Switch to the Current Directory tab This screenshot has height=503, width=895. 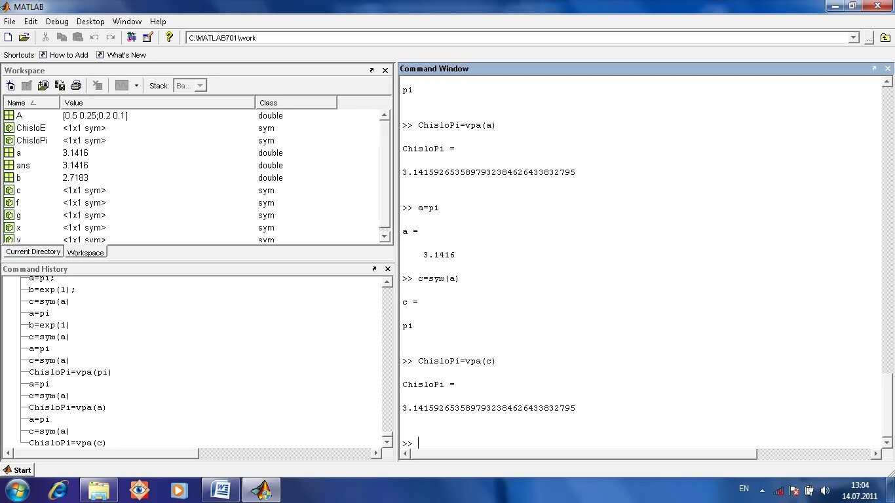tap(33, 251)
